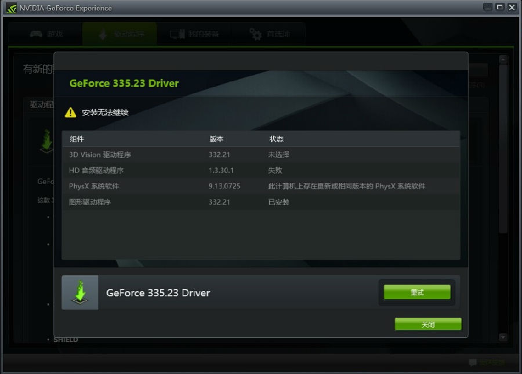
Task: Select the 图形驱动程序 row
Action: (260, 202)
